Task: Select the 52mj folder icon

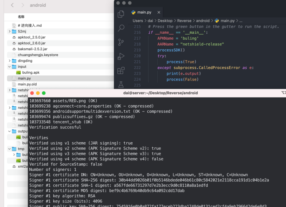Action: [x=14, y=31]
